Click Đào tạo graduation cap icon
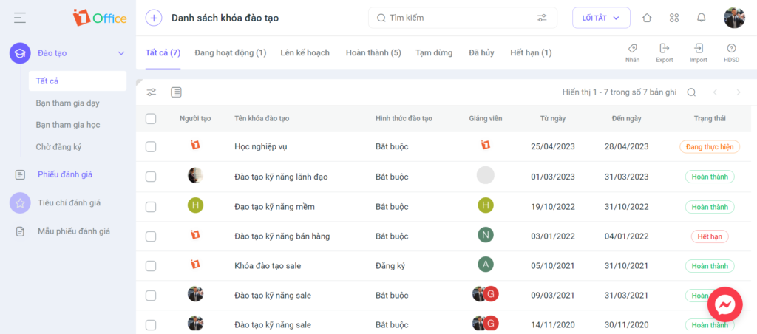757x334 pixels. pyautogui.click(x=20, y=53)
